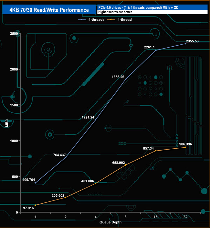This screenshot has height=228, width=210.
Task: Select the 1856.26 data label
Action: tap(118, 77)
